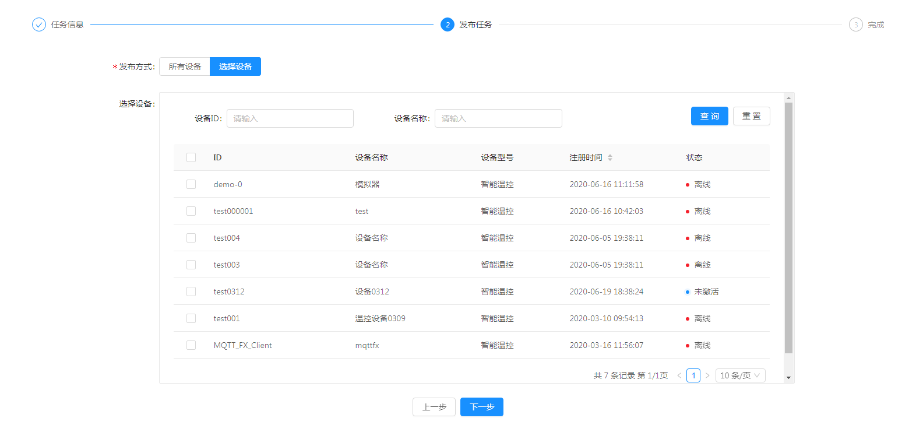916x425 pixels.
Task: Open the 10 items per page dropdown
Action: coord(740,375)
